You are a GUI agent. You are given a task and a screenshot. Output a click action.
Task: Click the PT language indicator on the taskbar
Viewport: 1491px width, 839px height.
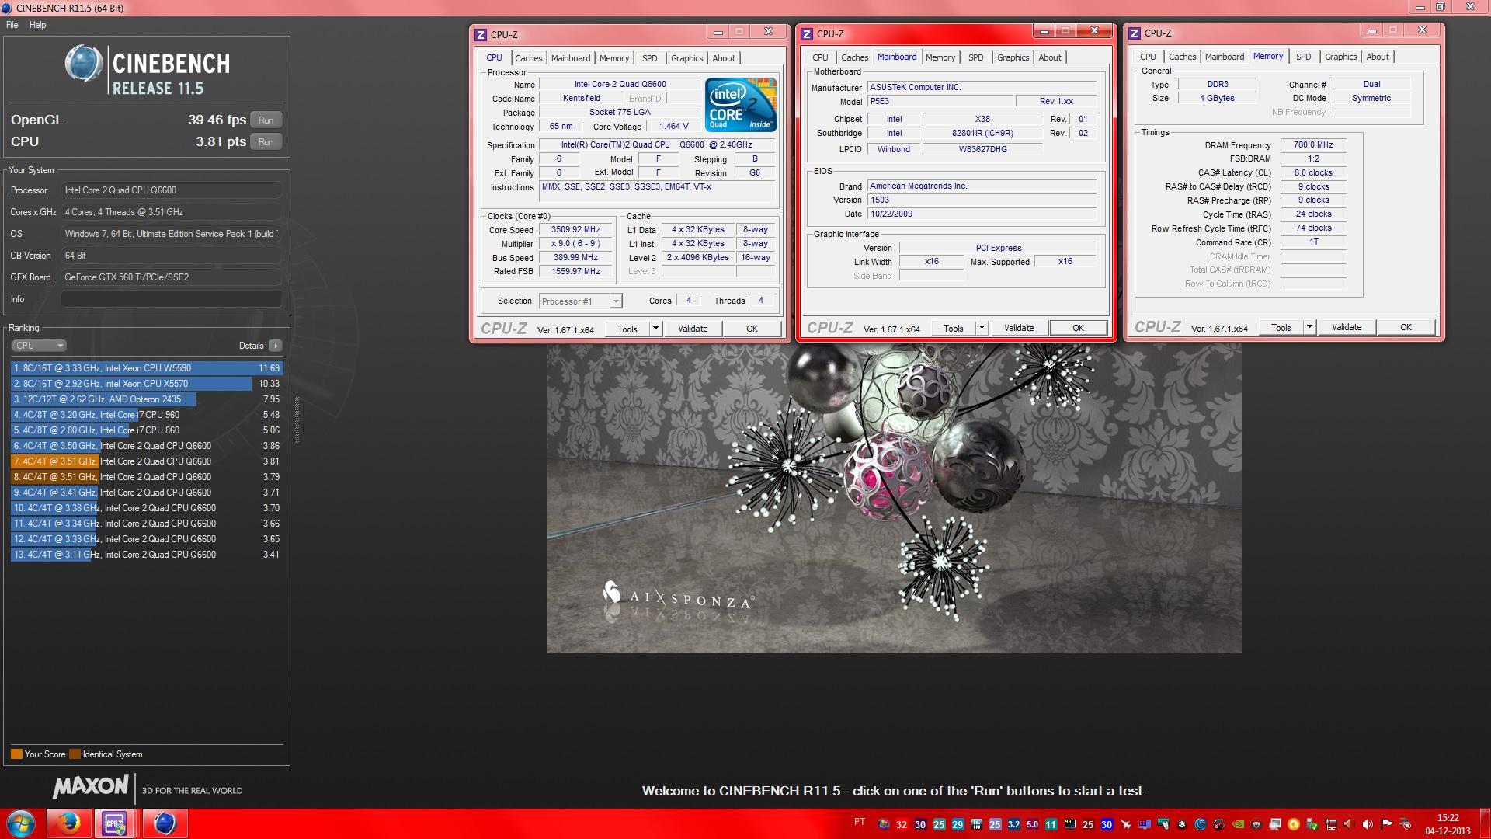click(x=860, y=822)
